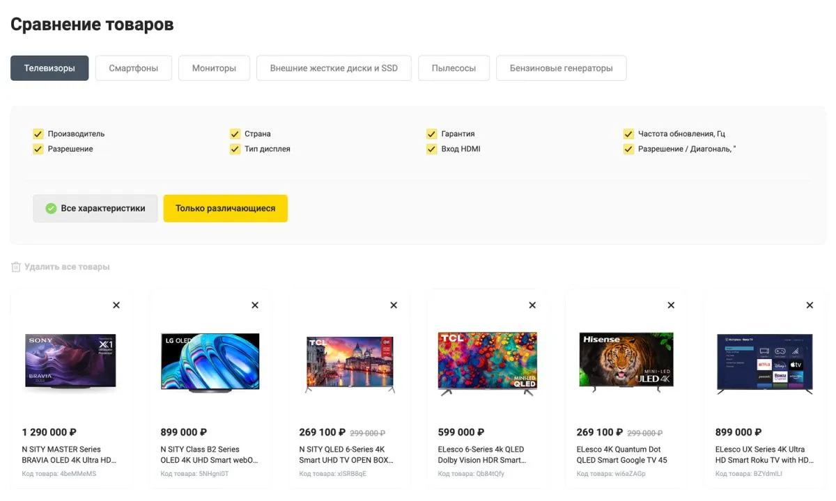Open the Hisense tiger TV thumbnail
The width and height of the screenshot is (836, 501).
click(x=626, y=360)
